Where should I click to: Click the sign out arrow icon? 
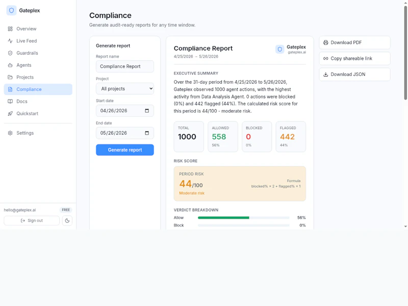click(x=23, y=221)
